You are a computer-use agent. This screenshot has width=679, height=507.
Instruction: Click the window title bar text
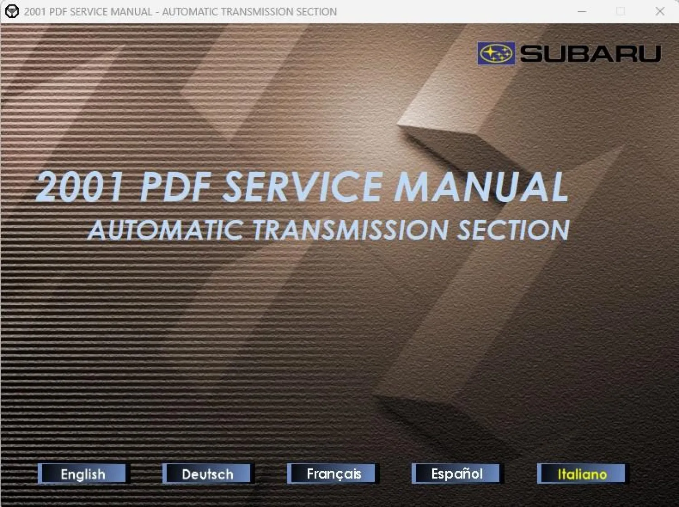click(181, 11)
